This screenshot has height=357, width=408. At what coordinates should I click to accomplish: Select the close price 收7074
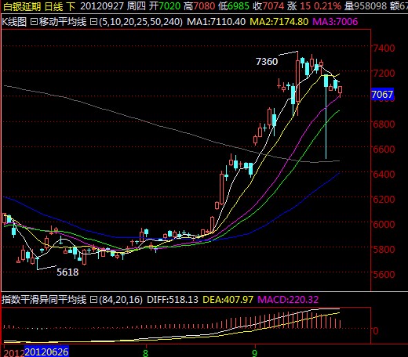coord(268,6)
